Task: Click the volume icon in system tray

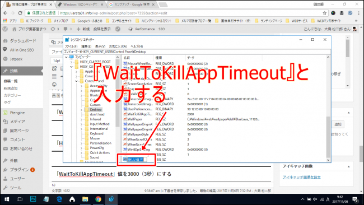Action: tap(315, 199)
